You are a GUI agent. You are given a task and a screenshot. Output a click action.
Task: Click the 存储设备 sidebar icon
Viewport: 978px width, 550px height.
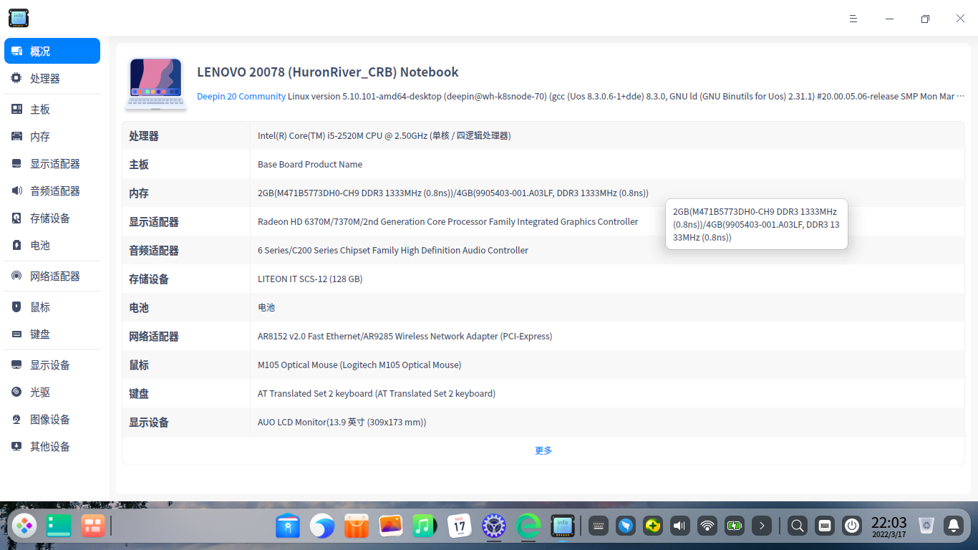[x=16, y=218]
